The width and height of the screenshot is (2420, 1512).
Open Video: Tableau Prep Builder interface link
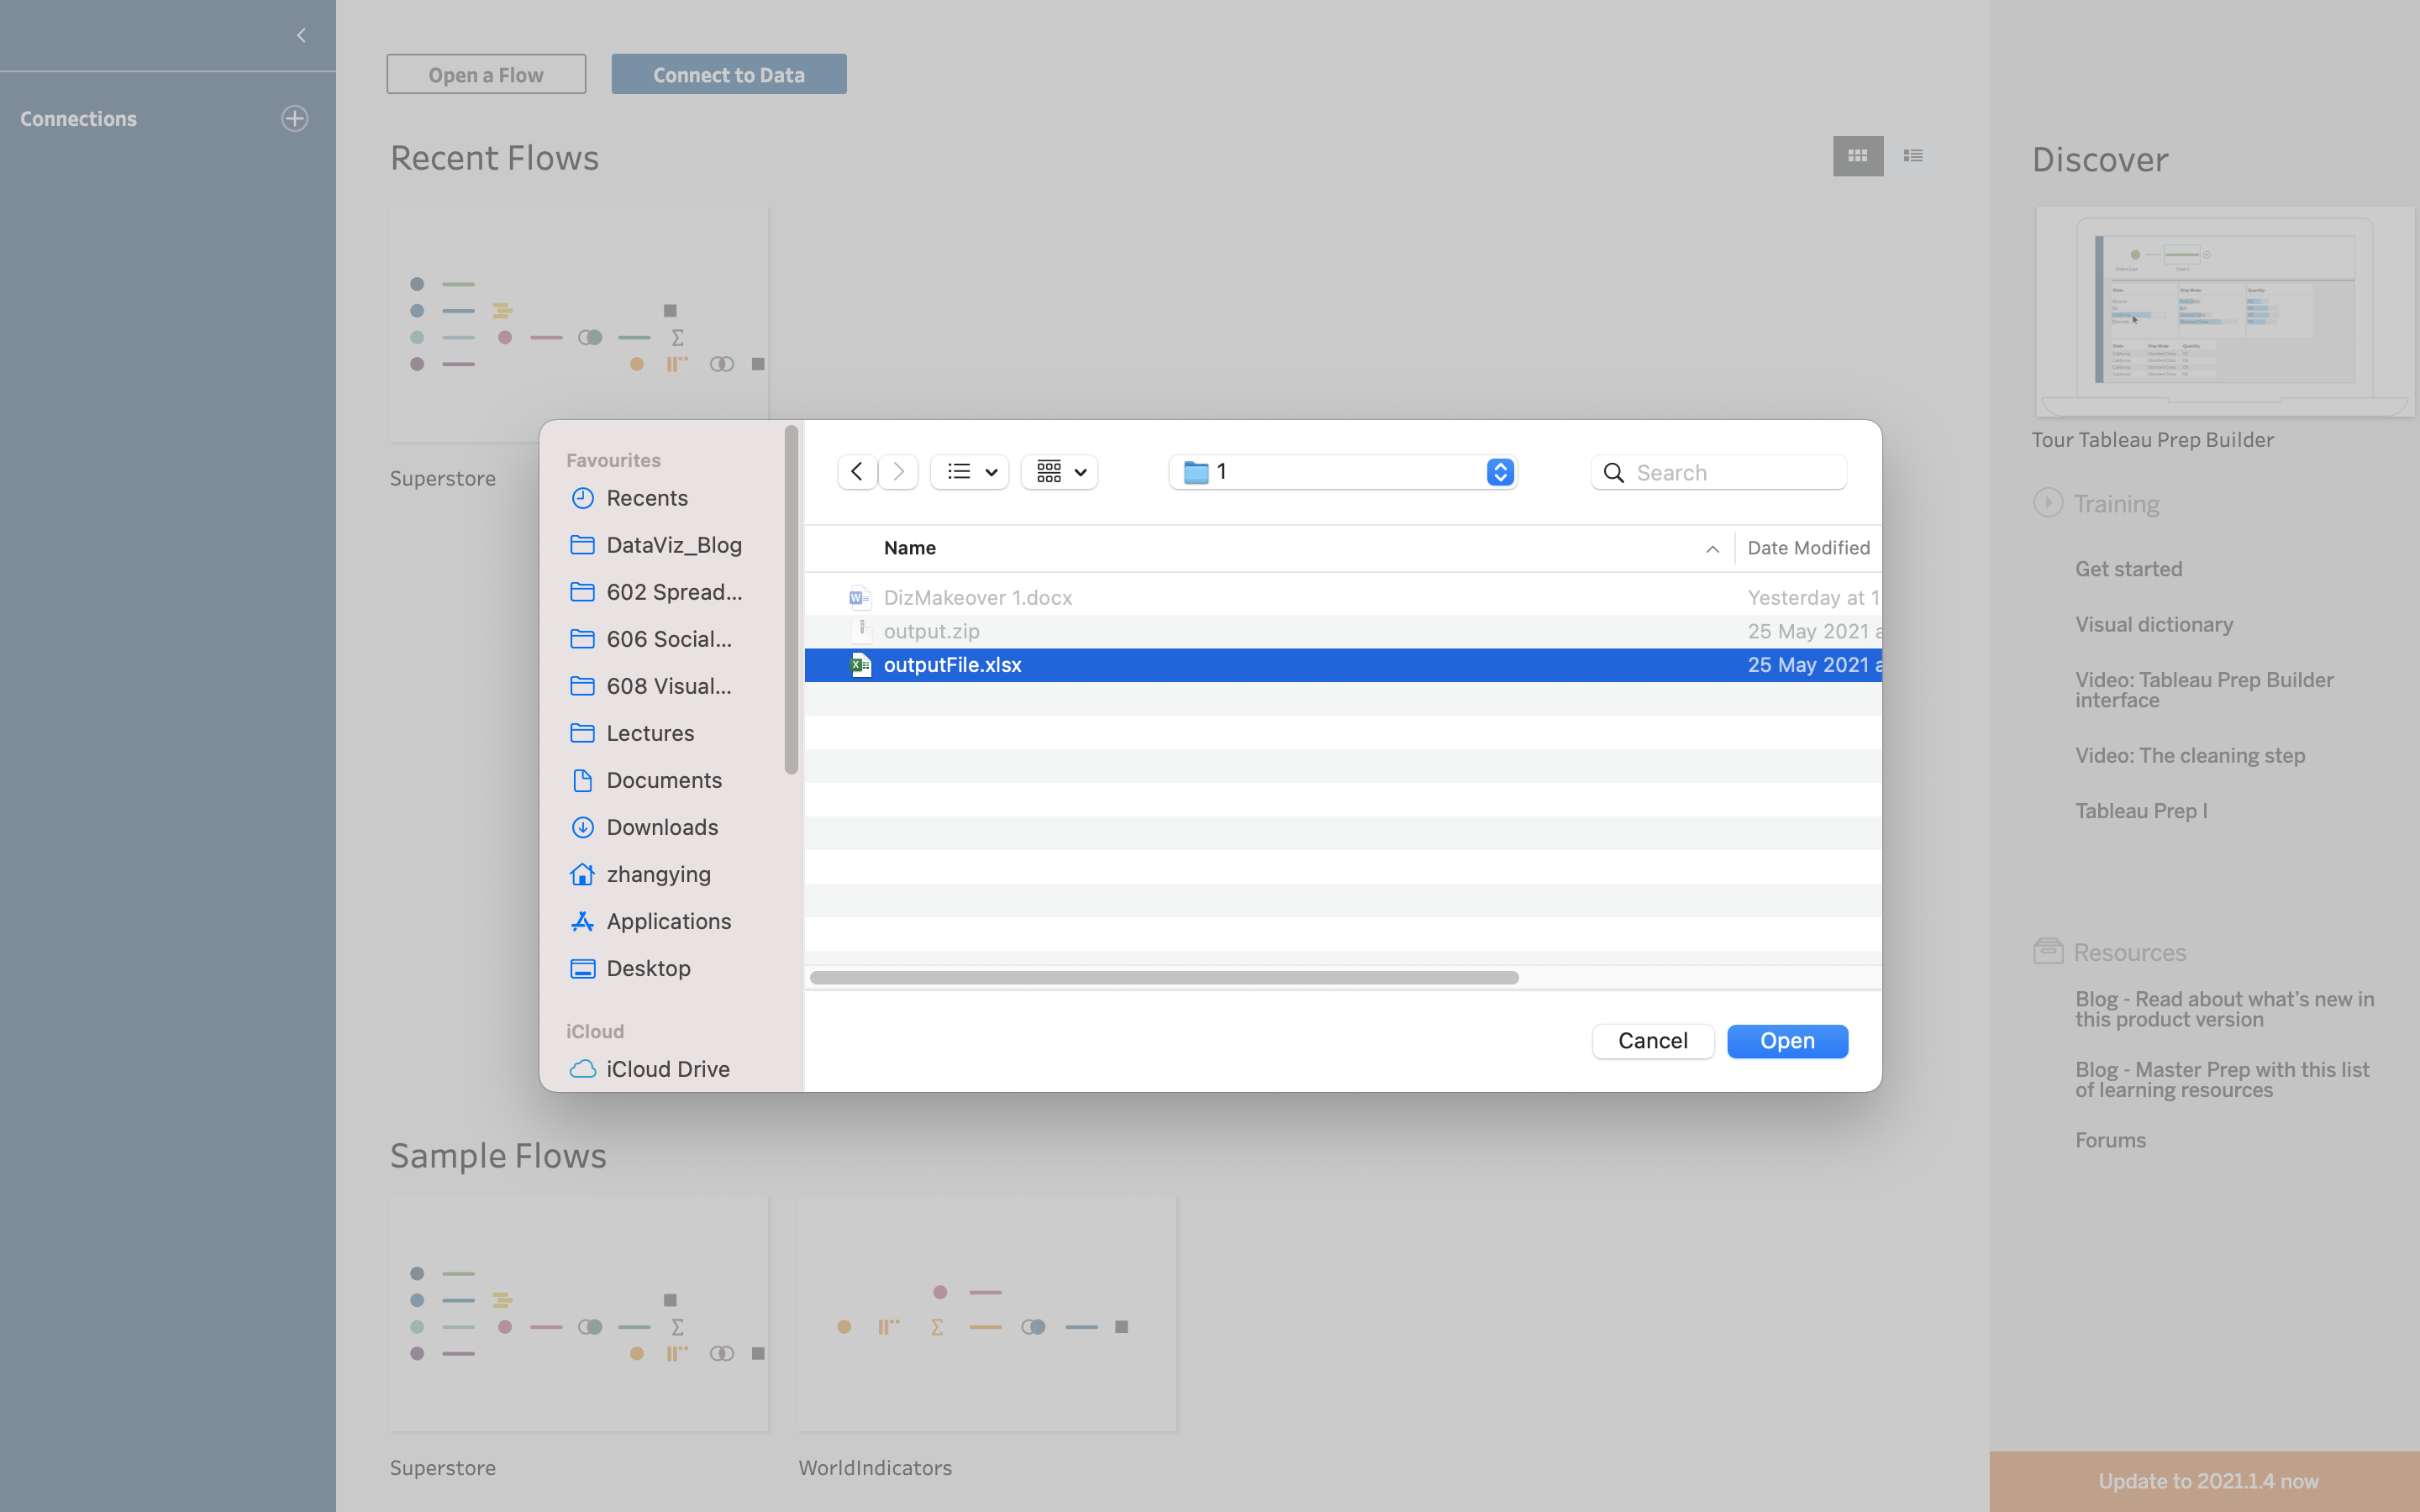[2204, 690]
